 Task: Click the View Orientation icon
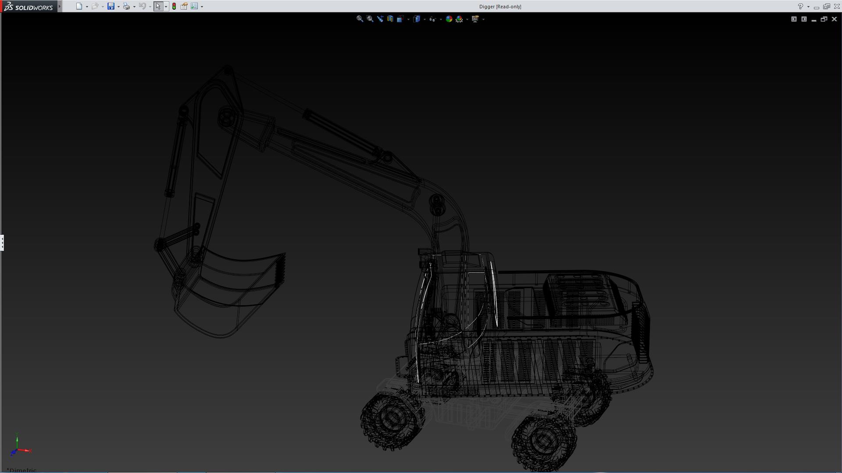pyautogui.click(x=400, y=19)
